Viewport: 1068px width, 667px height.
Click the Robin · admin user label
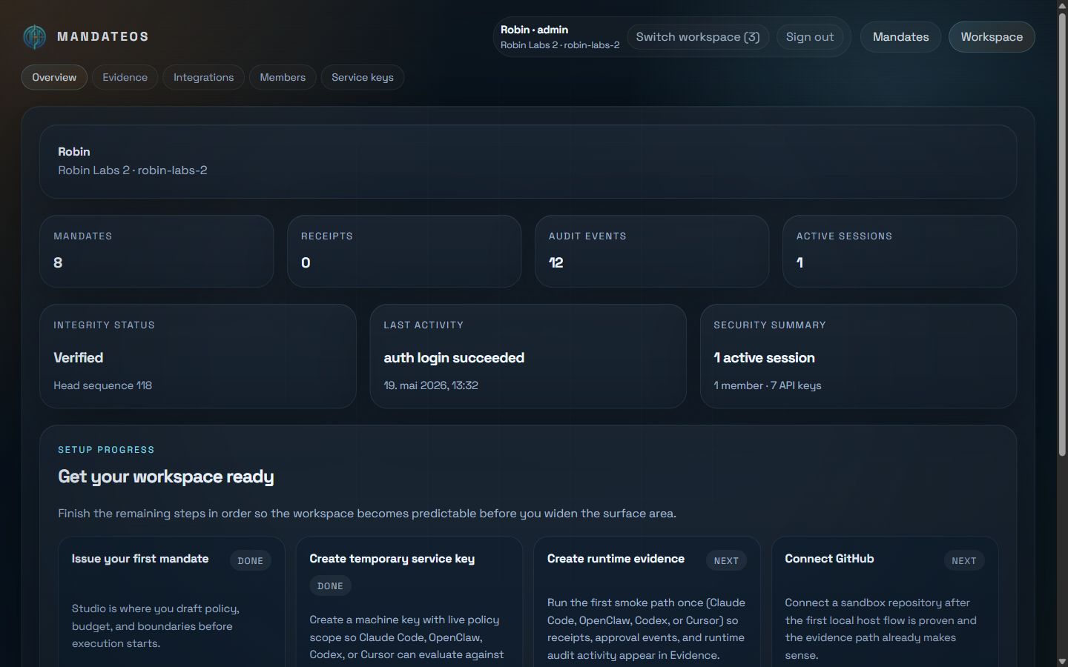[x=534, y=30]
